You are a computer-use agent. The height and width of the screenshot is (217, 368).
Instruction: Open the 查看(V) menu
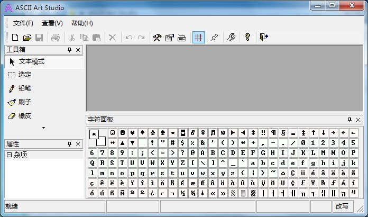(x=52, y=23)
